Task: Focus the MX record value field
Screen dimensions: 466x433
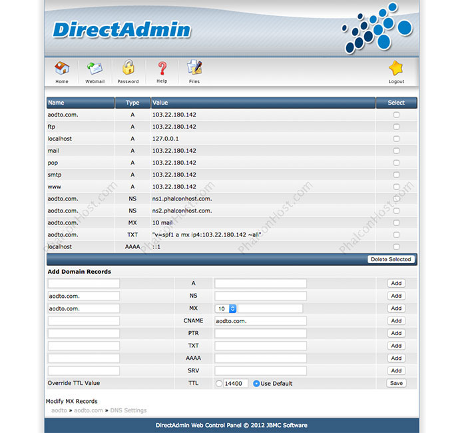Action: tap(270, 308)
